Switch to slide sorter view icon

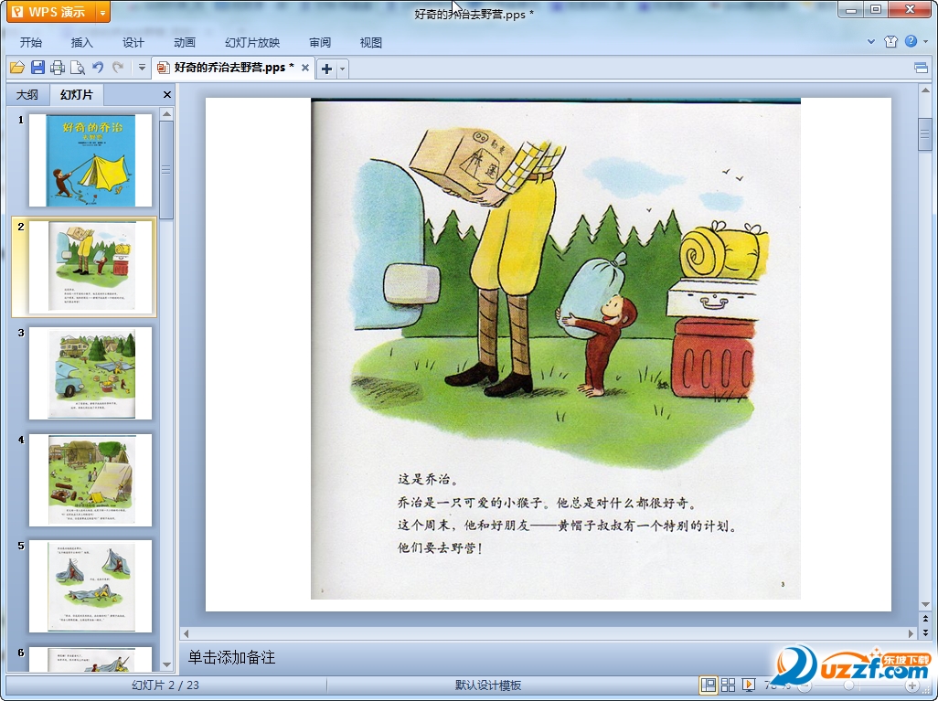tap(728, 685)
